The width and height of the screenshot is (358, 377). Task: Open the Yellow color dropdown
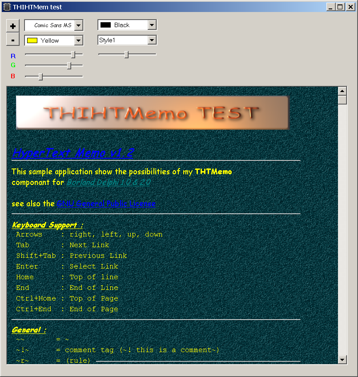(79, 40)
